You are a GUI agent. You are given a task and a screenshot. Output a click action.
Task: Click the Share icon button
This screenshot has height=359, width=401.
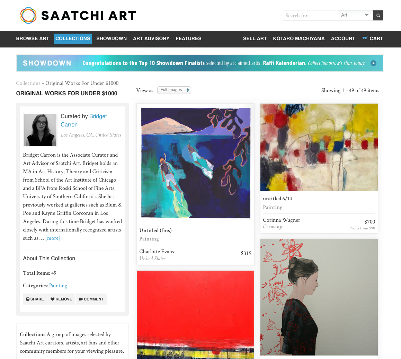point(35,299)
